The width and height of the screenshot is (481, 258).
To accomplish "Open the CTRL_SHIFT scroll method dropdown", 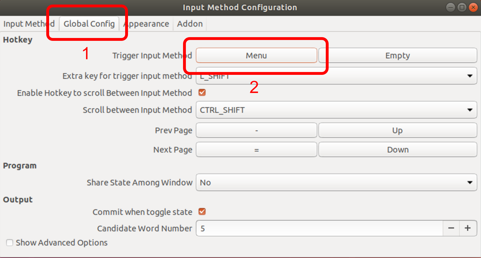I will (336, 110).
